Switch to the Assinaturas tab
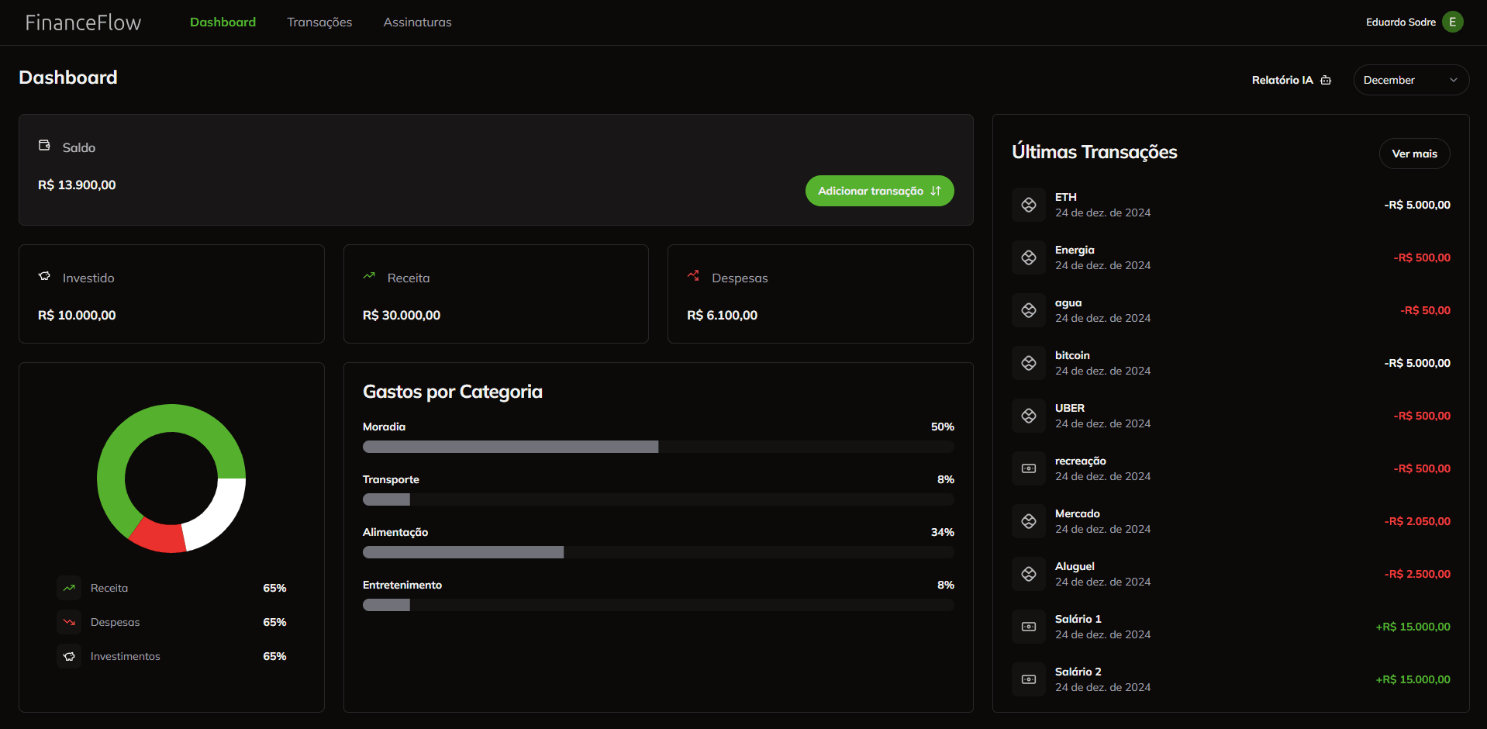The width and height of the screenshot is (1487, 729). [x=417, y=22]
